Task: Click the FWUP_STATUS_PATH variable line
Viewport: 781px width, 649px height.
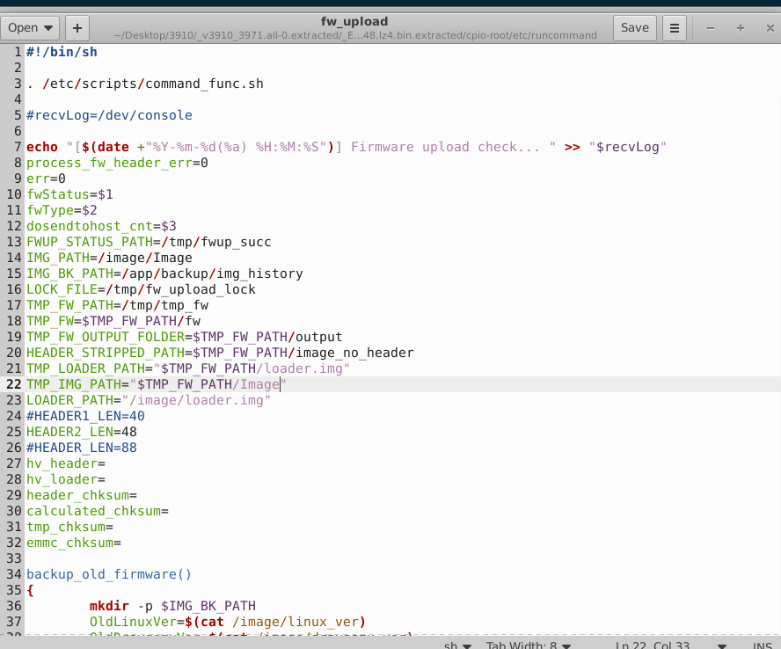Action: click(x=149, y=242)
